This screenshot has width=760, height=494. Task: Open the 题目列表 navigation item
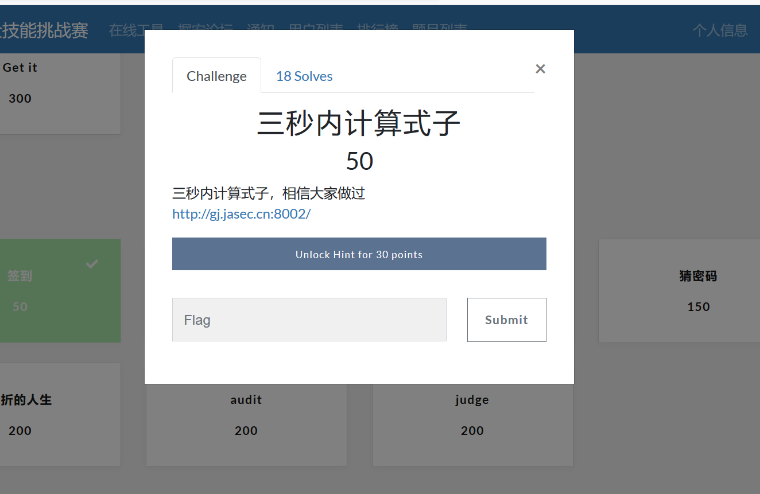439,30
